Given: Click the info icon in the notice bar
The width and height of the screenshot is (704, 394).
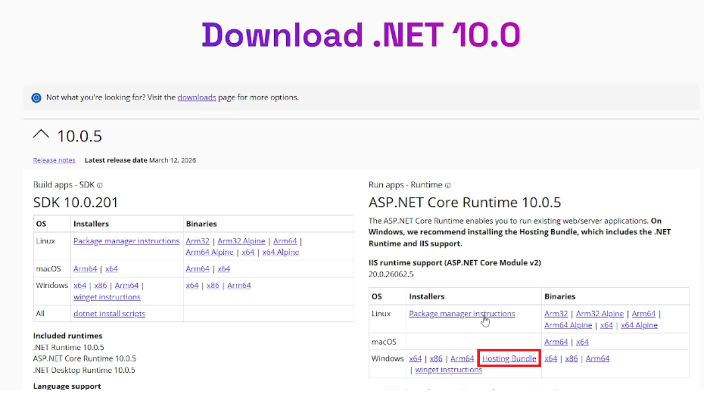Looking at the screenshot, I should coord(36,97).
